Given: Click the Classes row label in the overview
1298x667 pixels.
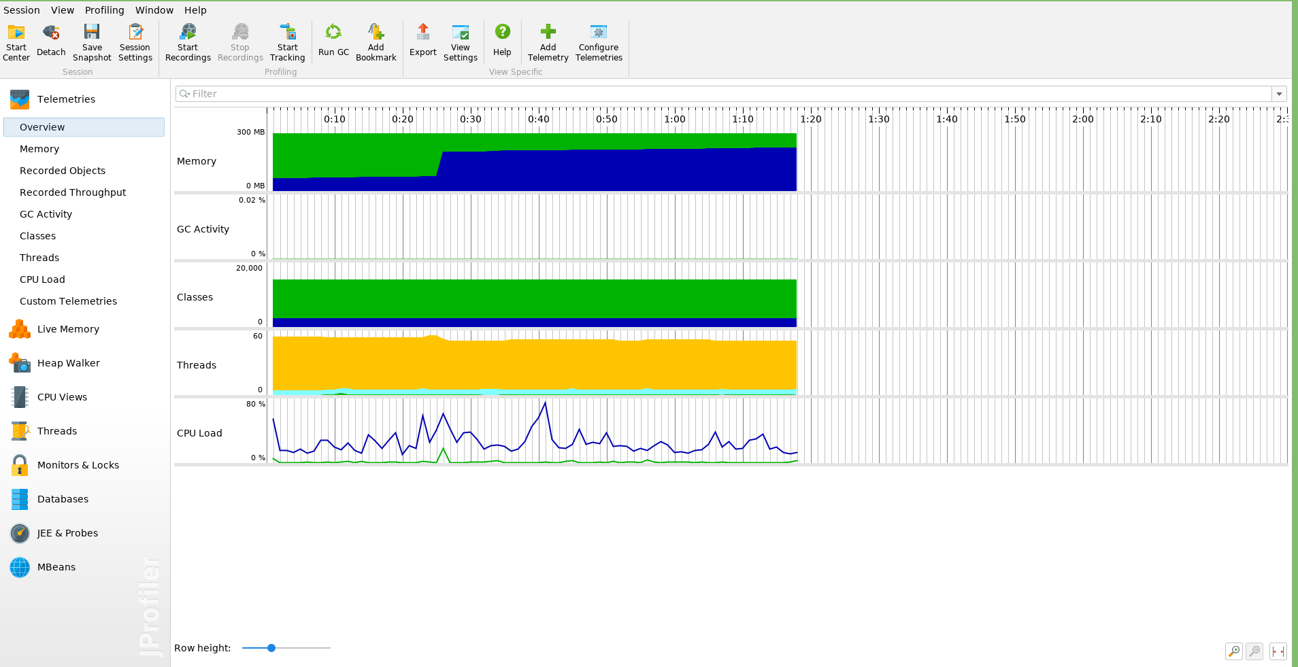Looking at the screenshot, I should [x=195, y=297].
